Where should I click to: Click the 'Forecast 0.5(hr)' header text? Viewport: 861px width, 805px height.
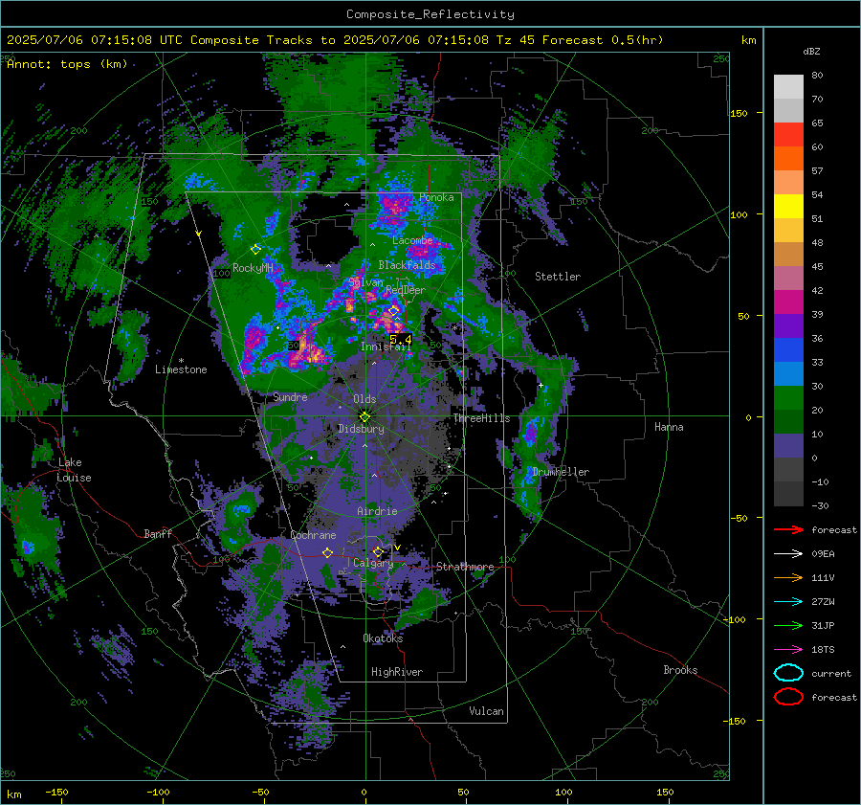pyautogui.click(x=603, y=40)
